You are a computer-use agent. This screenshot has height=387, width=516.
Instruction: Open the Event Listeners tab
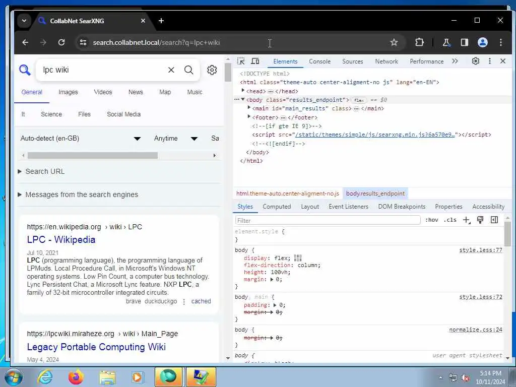[349, 207]
